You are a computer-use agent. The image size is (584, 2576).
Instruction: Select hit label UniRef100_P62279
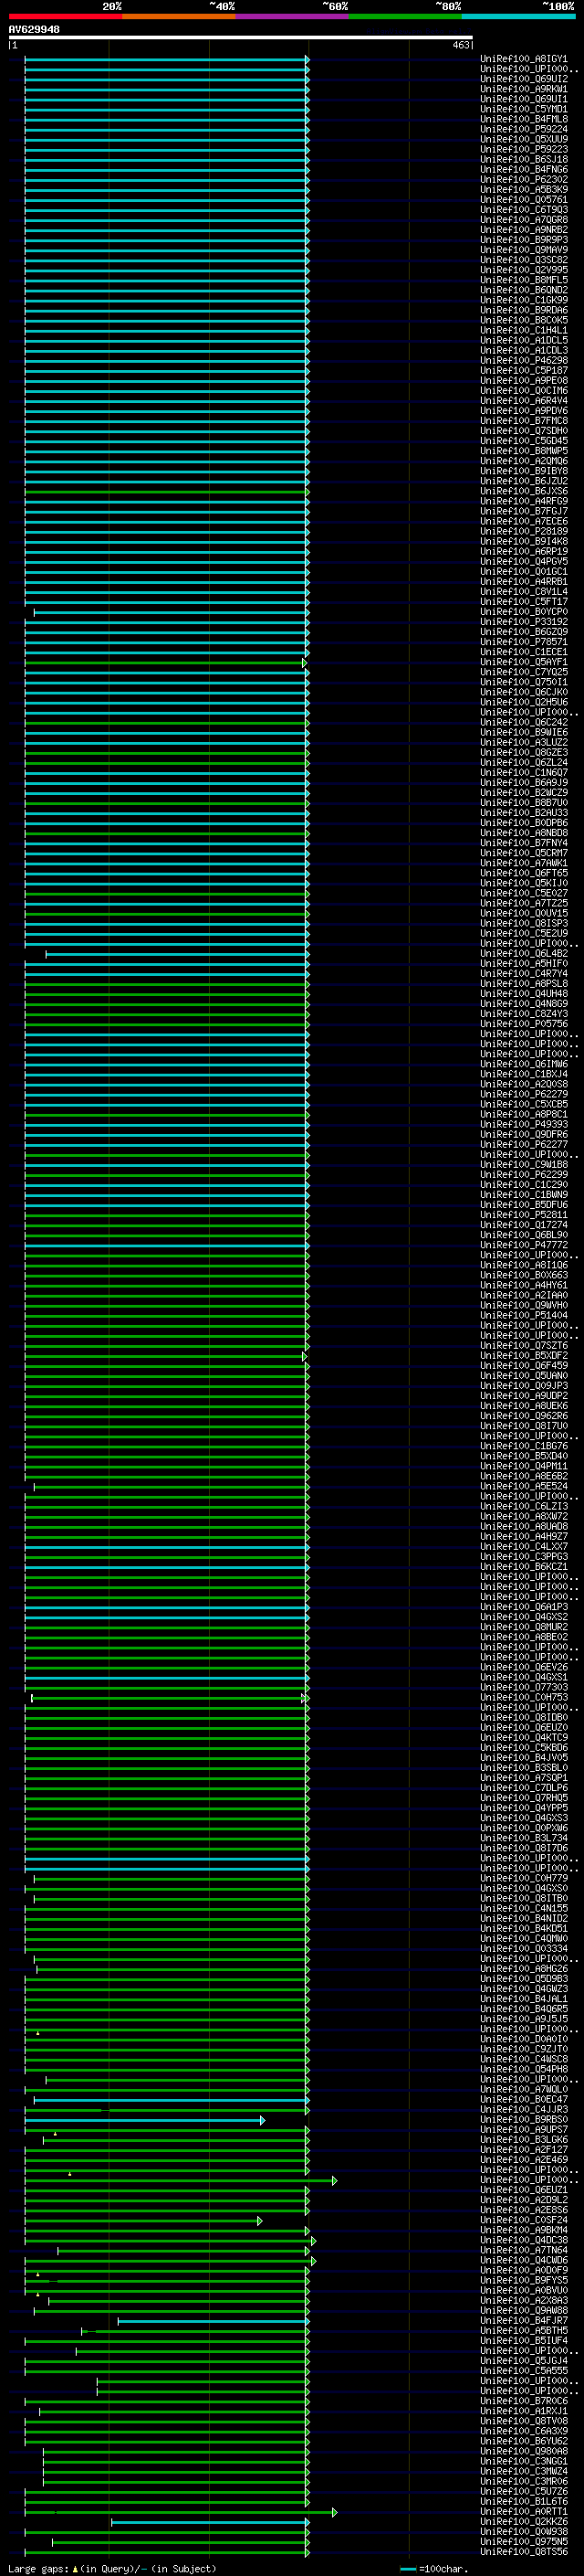click(x=524, y=1094)
